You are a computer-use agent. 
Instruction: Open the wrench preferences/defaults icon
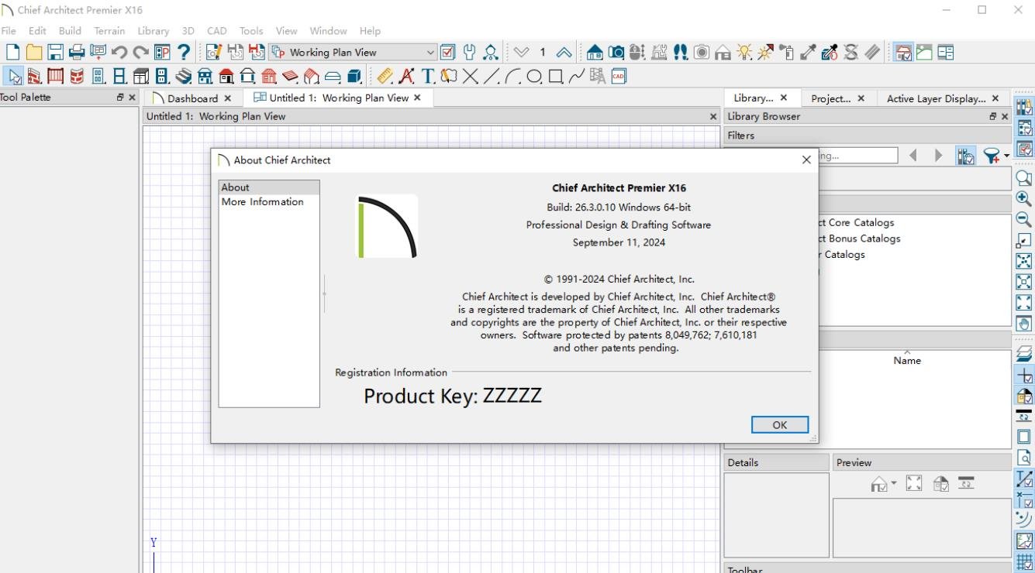469,53
